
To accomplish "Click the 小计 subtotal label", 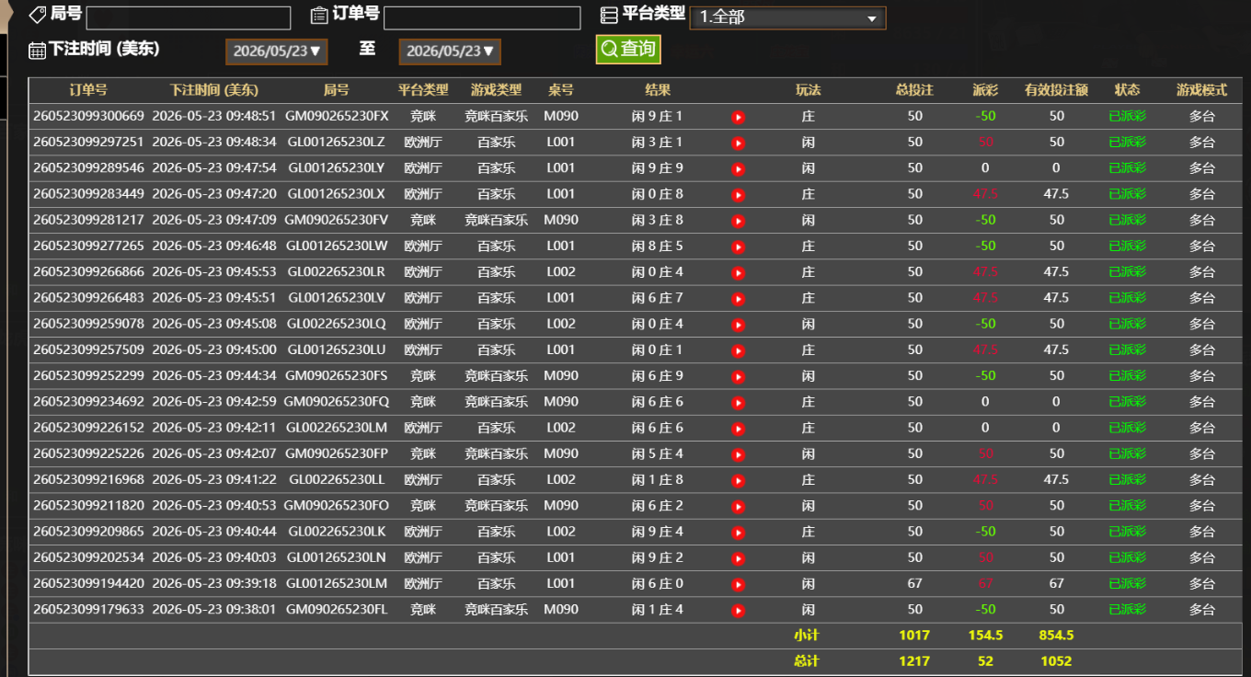I will 807,636.
